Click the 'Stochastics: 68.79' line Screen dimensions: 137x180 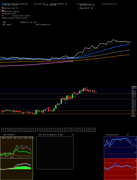click(x=9, y=14)
